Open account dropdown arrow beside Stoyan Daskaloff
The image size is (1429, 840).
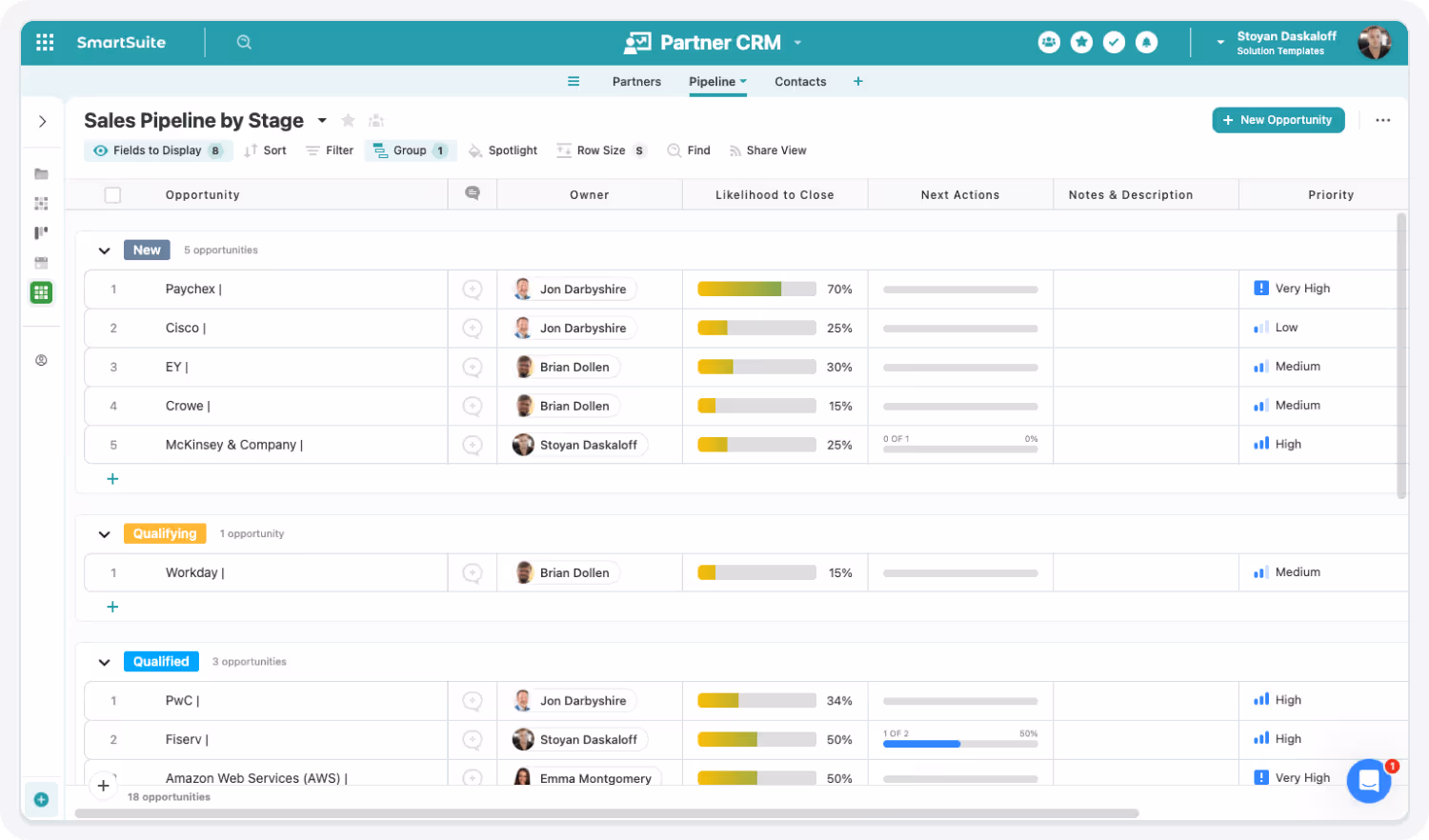coord(1220,42)
